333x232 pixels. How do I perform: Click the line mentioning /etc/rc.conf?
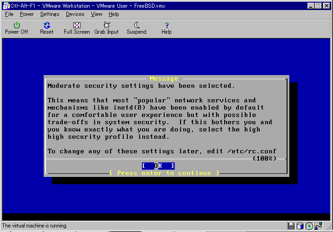pyautogui.click(x=161, y=151)
